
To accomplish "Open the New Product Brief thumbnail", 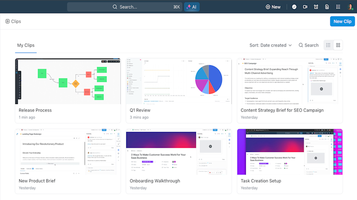I will 68,152.
